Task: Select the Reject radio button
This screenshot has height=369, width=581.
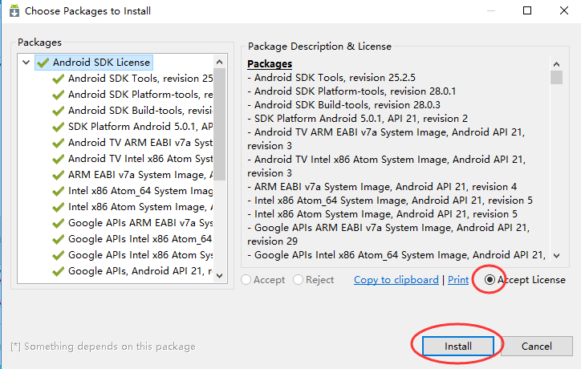Action: tap(299, 280)
